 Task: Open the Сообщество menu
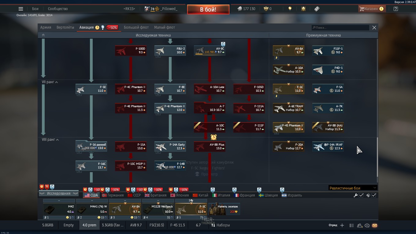point(58,9)
